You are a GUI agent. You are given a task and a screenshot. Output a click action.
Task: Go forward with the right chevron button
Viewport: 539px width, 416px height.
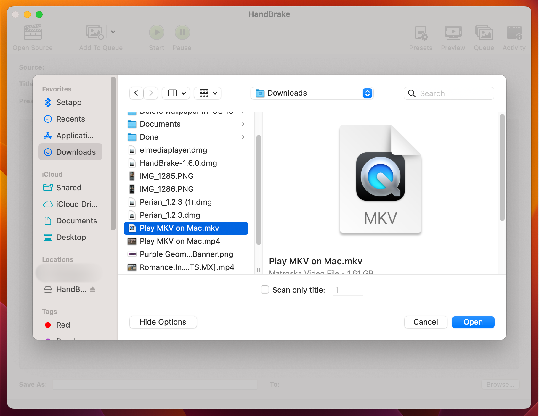click(151, 93)
